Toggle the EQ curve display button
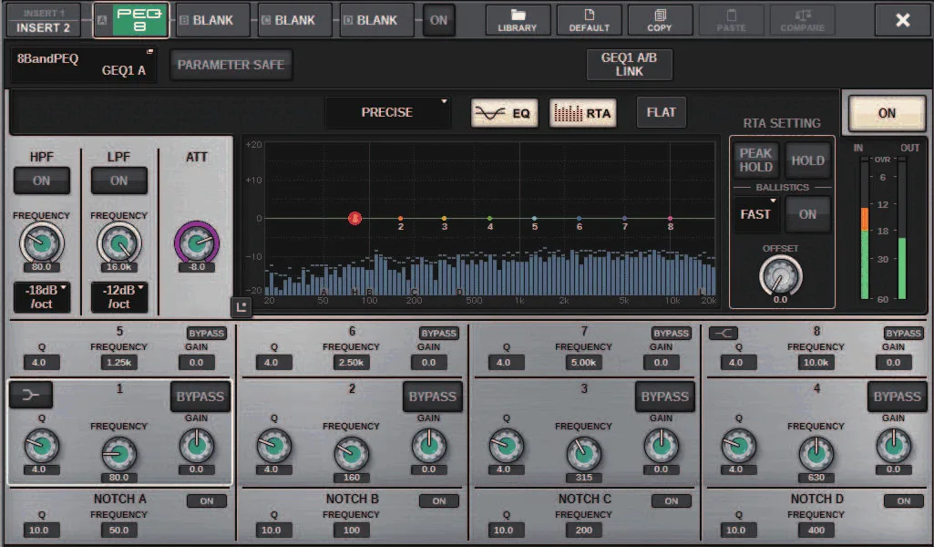This screenshot has width=934, height=547. 504,113
